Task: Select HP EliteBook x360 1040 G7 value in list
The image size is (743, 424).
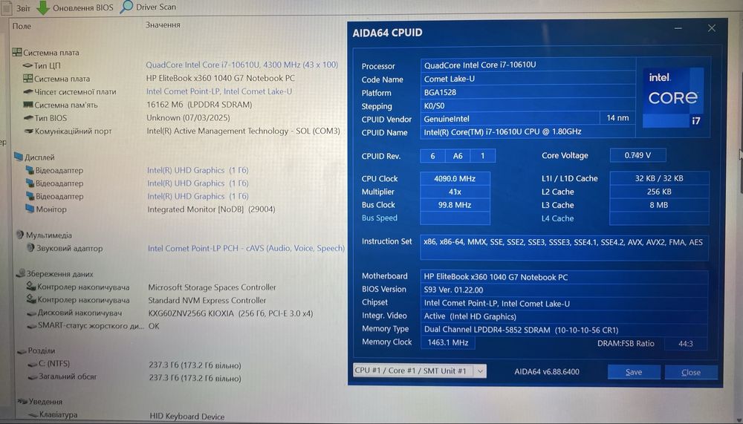Action: click(221, 78)
